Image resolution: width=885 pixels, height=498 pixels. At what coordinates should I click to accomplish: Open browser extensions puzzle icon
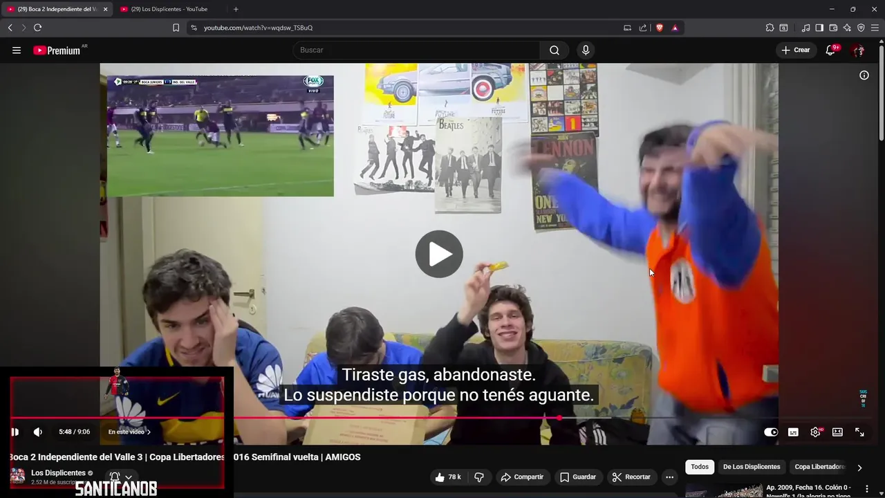click(770, 28)
